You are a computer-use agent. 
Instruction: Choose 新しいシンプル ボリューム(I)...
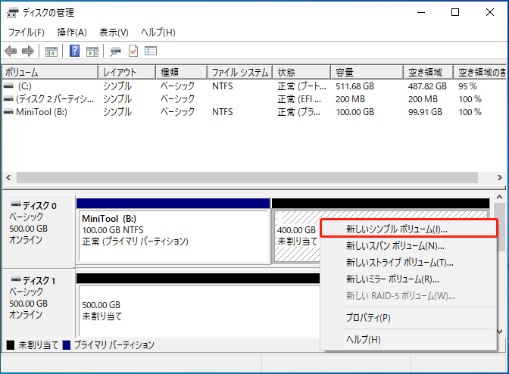pyautogui.click(x=409, y=229)
